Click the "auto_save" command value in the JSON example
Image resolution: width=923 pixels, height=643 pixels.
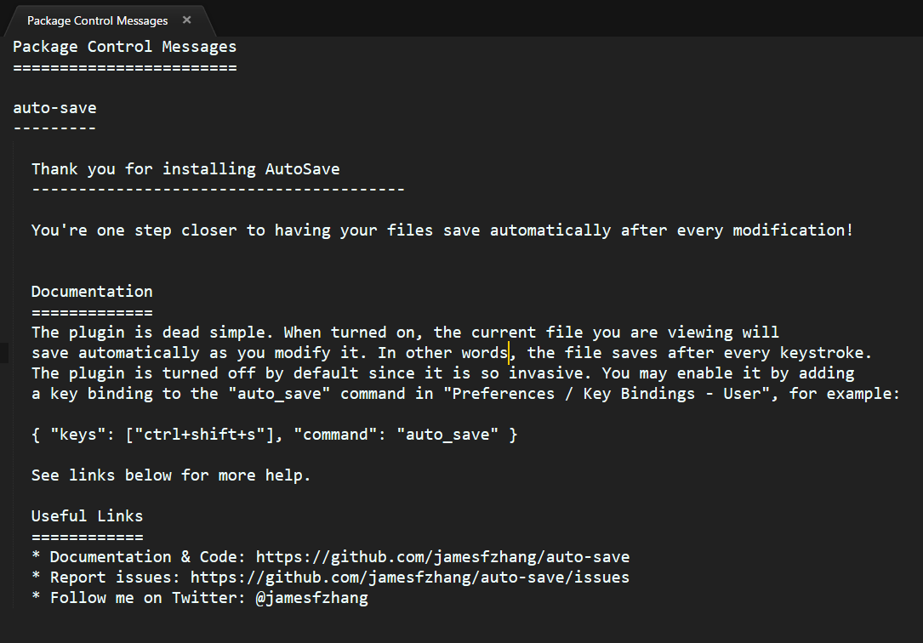click(x=447, y=435)
